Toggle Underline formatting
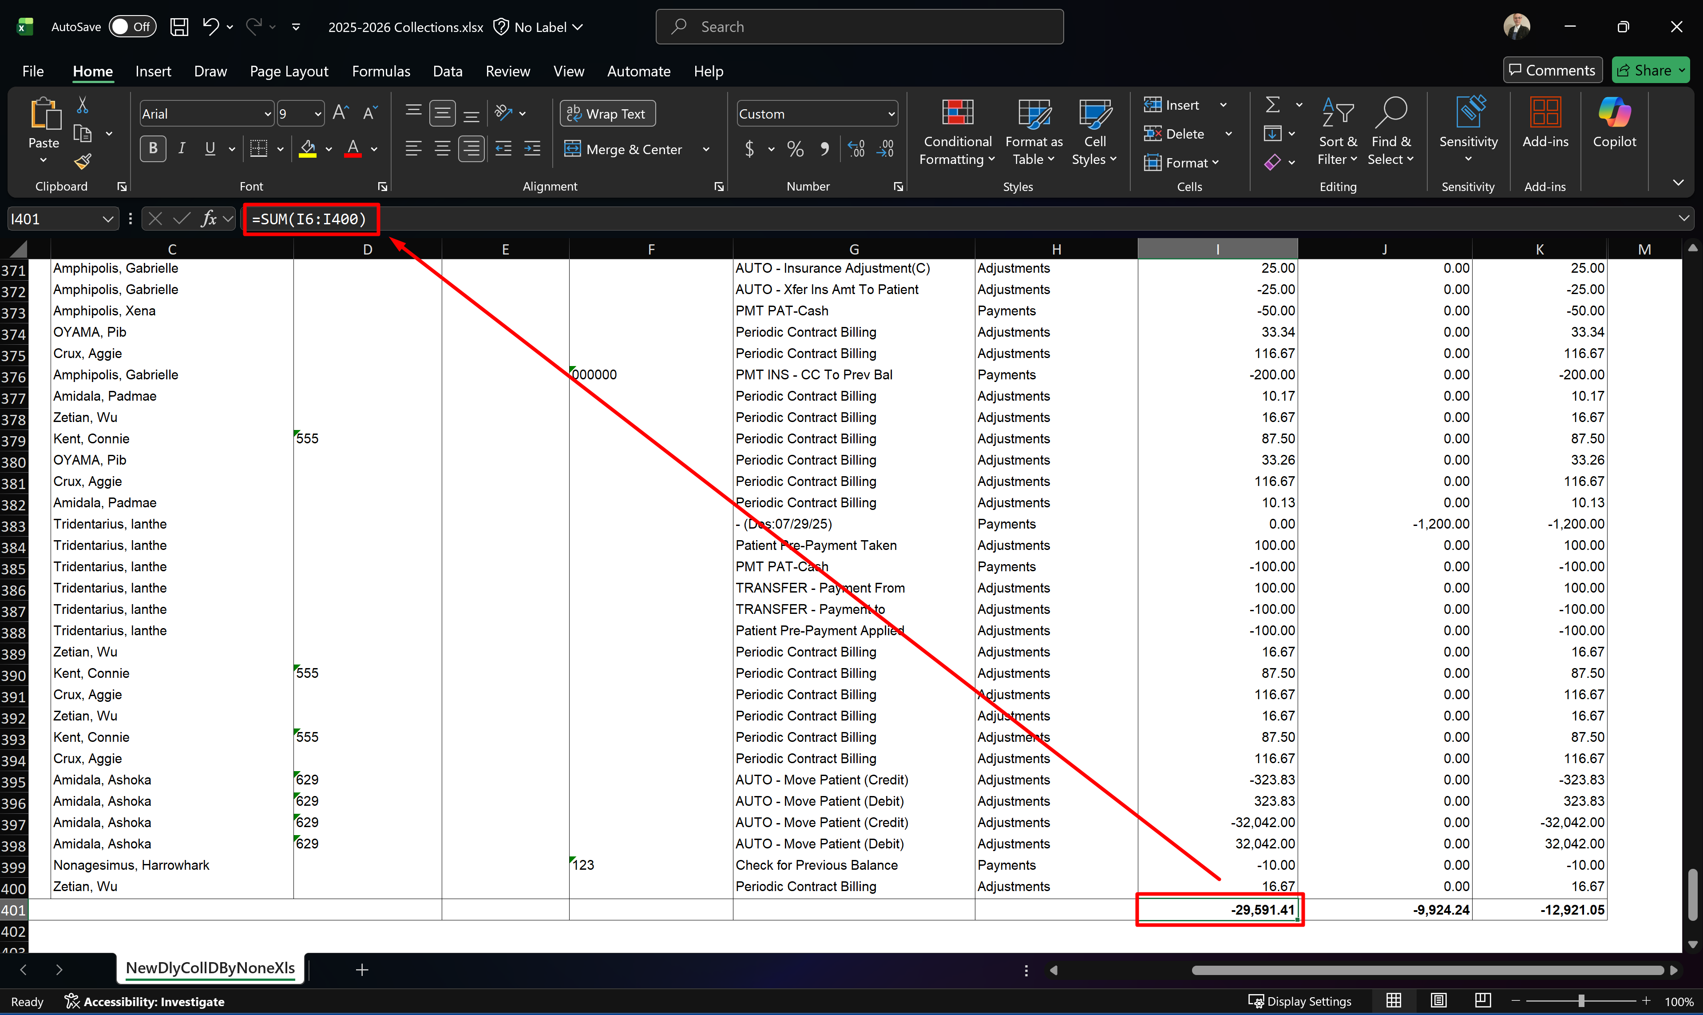This screenshot has width=1703, height=1015. pos(210,148)
